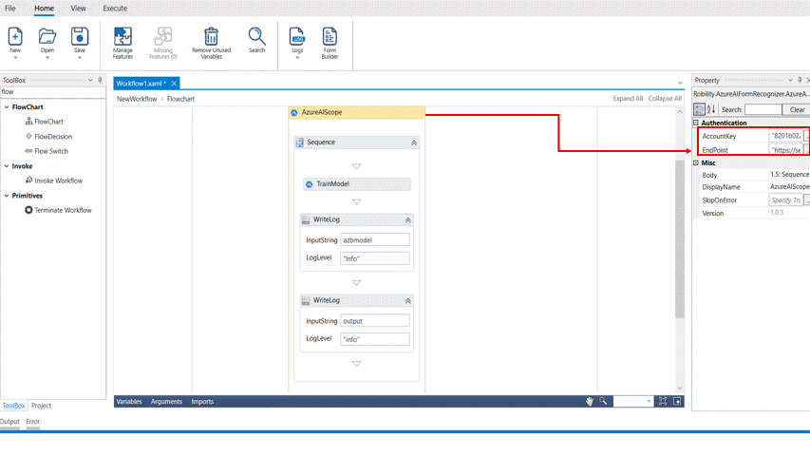
Task: Click the Clear button in Property search
Action: [x=797, y=109]
